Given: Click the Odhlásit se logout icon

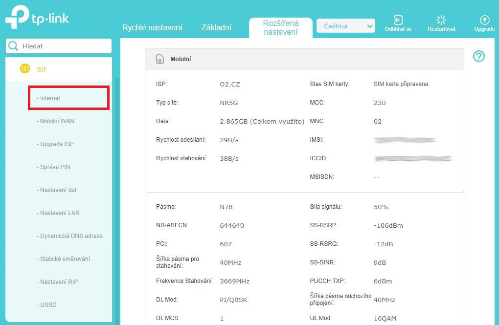Looking at the screenshot, I should [398, 20].
